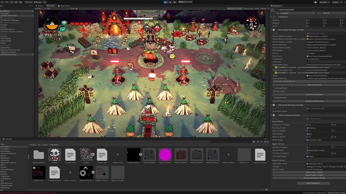Open the 16:9 aspect ratio dropdown
Screen dimensions: 346x194
coord(57,9)
